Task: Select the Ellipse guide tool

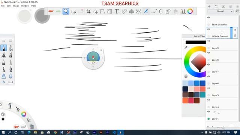Action: pyautogui.click(x=161, y=11)
